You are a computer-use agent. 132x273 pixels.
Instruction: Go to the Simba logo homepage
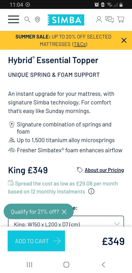click(66, 20)
